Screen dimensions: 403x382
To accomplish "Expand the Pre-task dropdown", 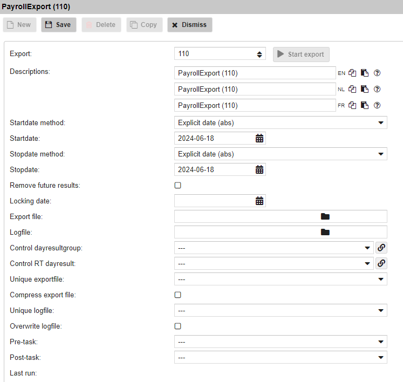I will 281,342.
